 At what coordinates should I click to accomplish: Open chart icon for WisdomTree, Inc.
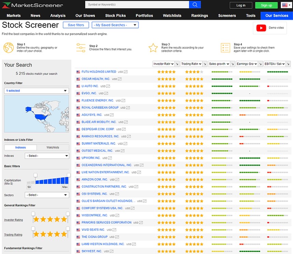coord(117,215)
